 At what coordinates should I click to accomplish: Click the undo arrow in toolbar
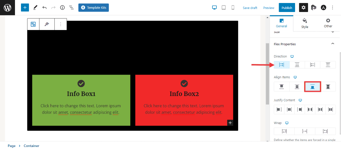click(44, 7)
